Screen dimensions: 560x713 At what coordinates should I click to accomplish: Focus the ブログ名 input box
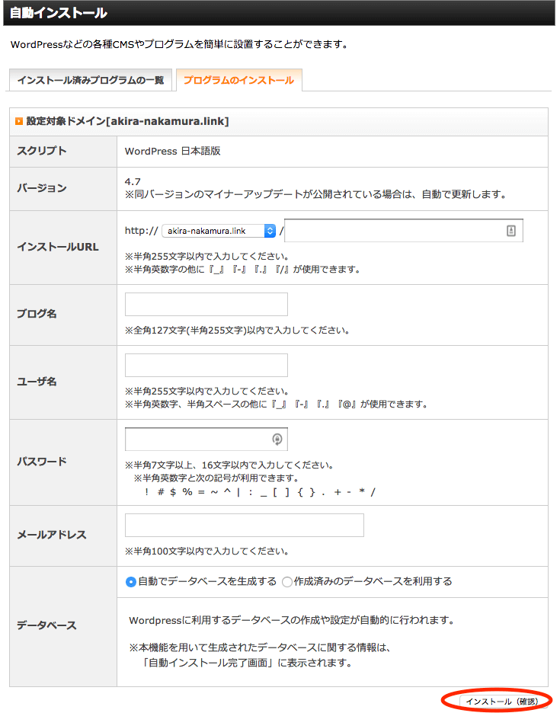pos(206,304)
